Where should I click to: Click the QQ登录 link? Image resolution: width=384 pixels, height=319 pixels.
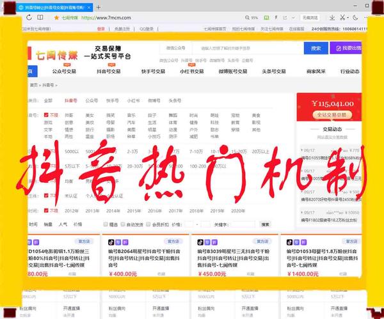(x=147, y=29)
